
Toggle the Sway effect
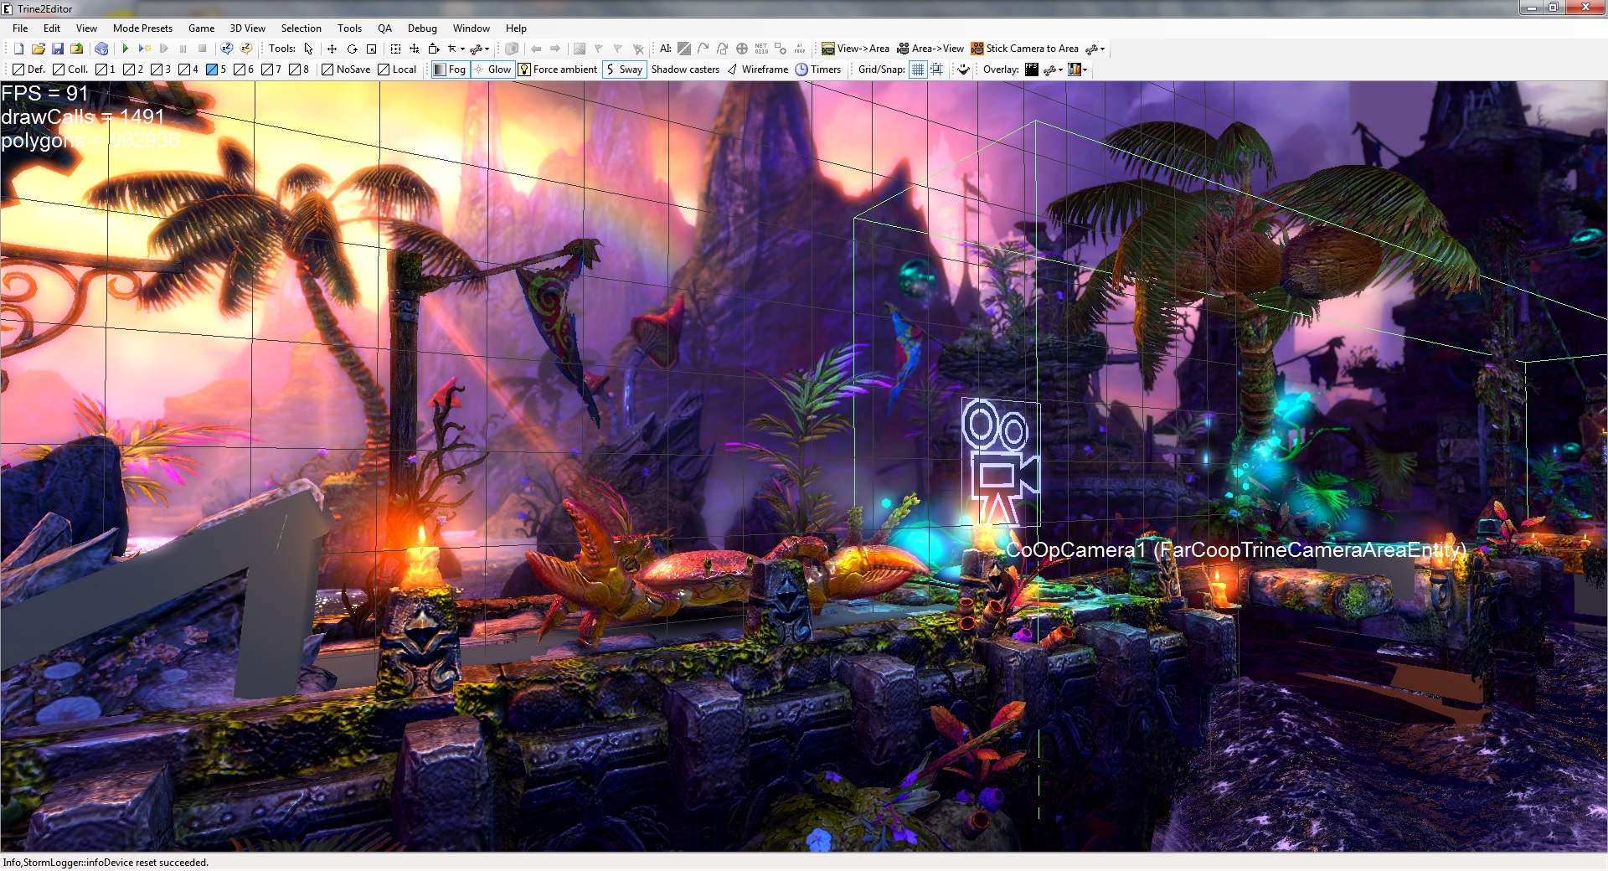click(624, 70)
